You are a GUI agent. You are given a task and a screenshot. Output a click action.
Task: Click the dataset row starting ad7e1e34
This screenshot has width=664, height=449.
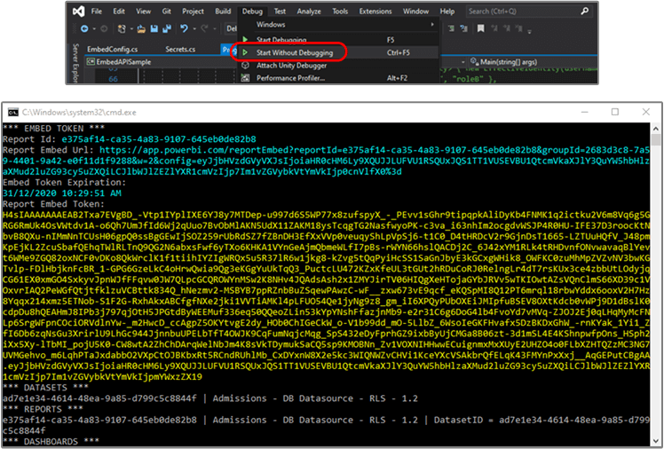(x=210, y=398)
